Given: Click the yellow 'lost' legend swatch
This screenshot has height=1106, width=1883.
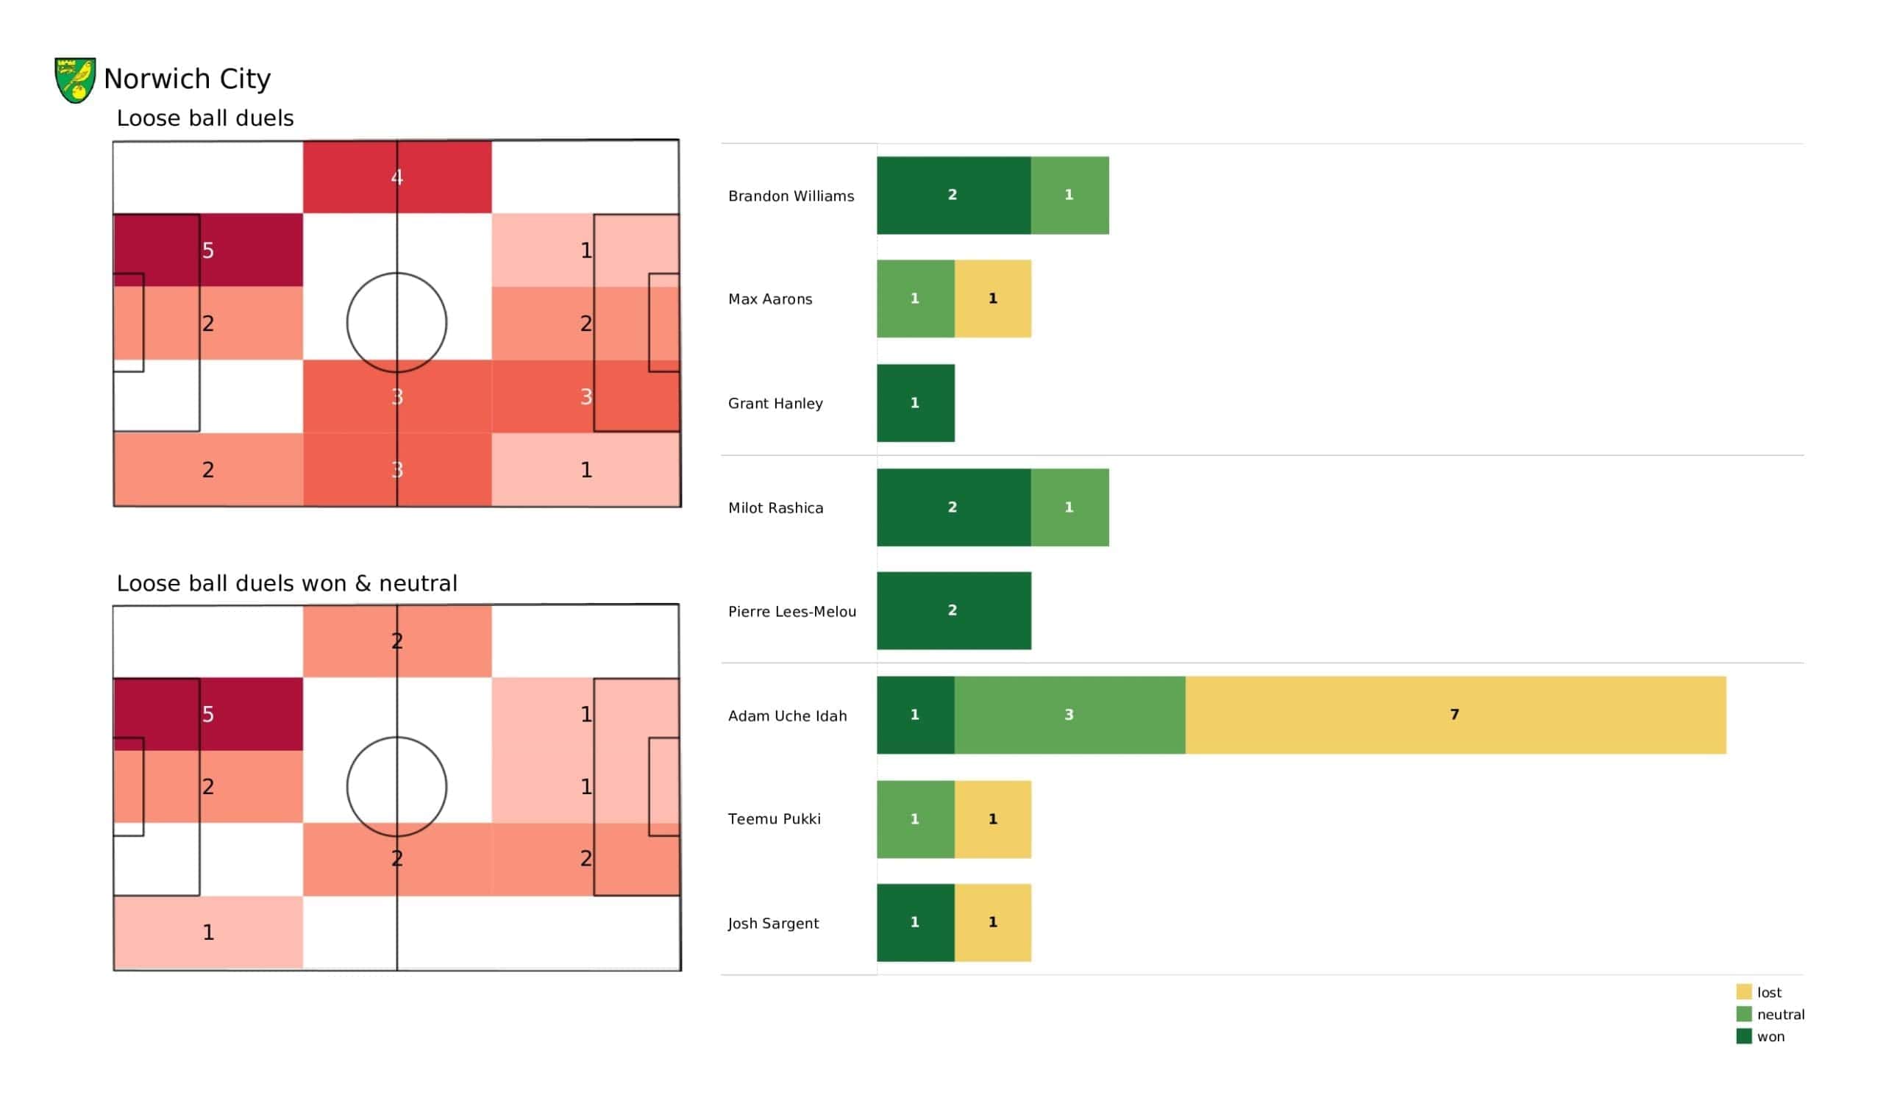Looking at the screenshot, I should tap(1743, 992).
